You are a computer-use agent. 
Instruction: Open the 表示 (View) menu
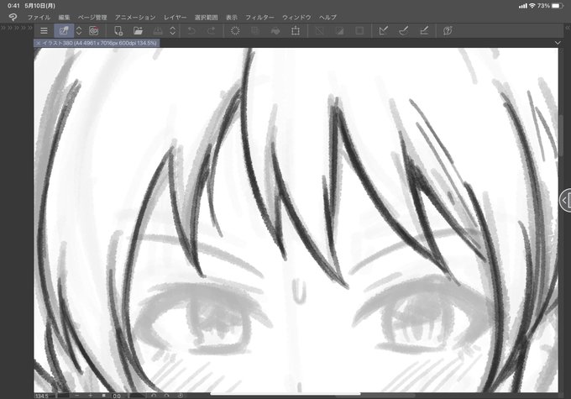[x=232, y=17]
